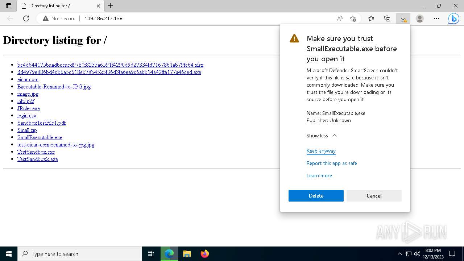Toggle the Downloads flyout
The width and height of the screenshot is (464, 261).
[403, 18]
